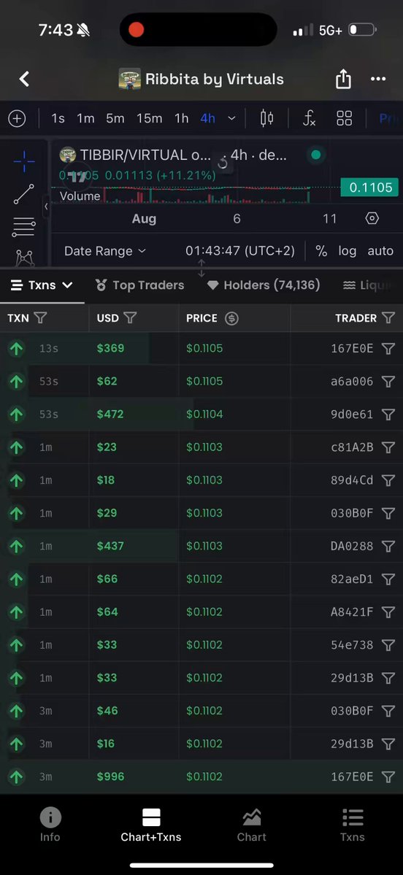Toggle percent scale on the chart
The image size is (403, 875).
[x=321, y=251]
